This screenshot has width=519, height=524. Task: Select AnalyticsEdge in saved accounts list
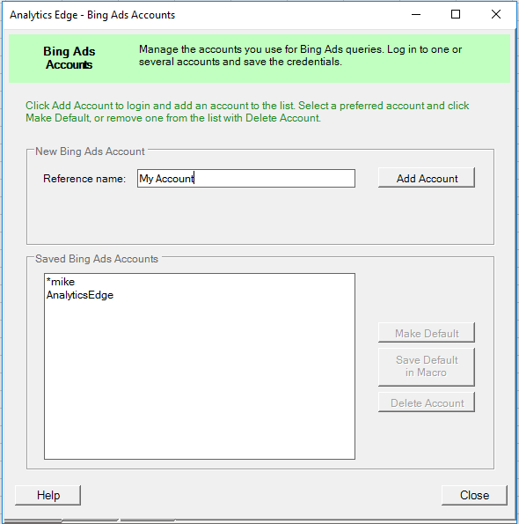click(80, 295)
